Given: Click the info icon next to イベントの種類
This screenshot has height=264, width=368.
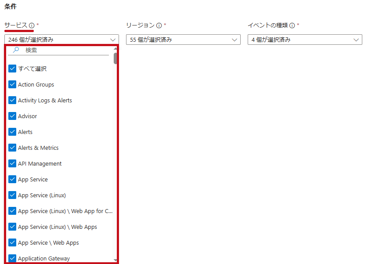Looking at the screenshot, I should click(x=292, y=25).
